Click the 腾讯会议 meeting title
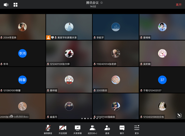Image resolution: width=185 pixels, height=136 pixels. [92, 3]
